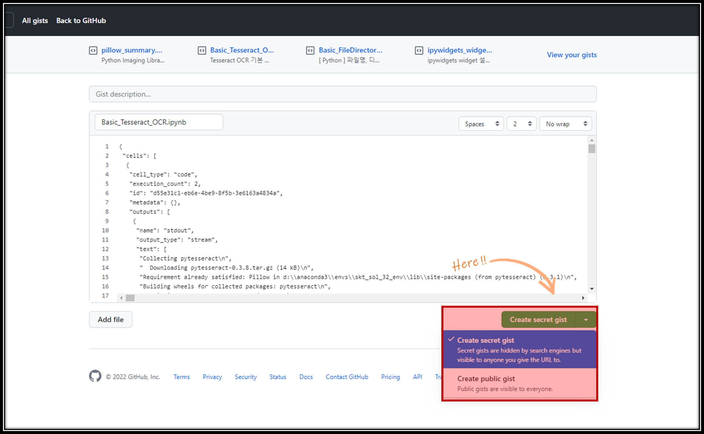This screenshot has width=704, height=434.
Task: Click the "outputs": [ line
Action: coord(150,212)
